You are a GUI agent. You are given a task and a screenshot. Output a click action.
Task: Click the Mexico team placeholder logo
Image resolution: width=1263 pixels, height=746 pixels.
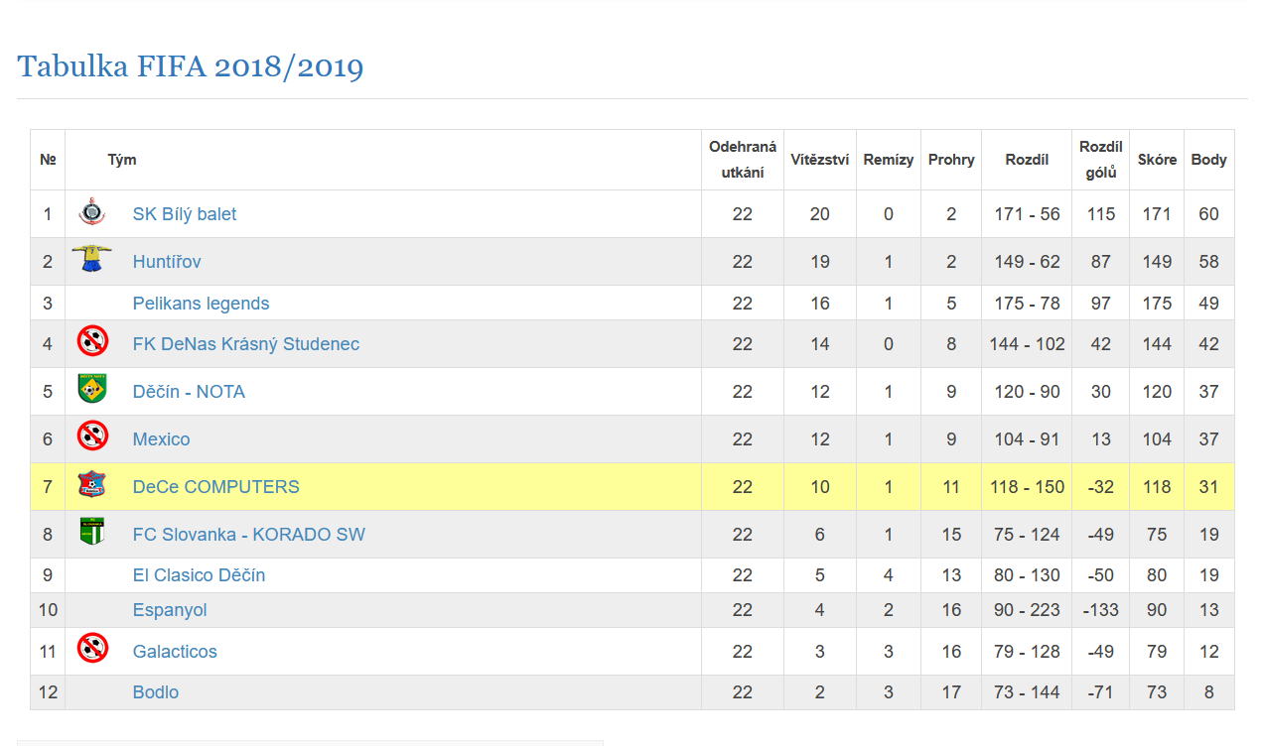pyautogui.click(x=92, y=436)
